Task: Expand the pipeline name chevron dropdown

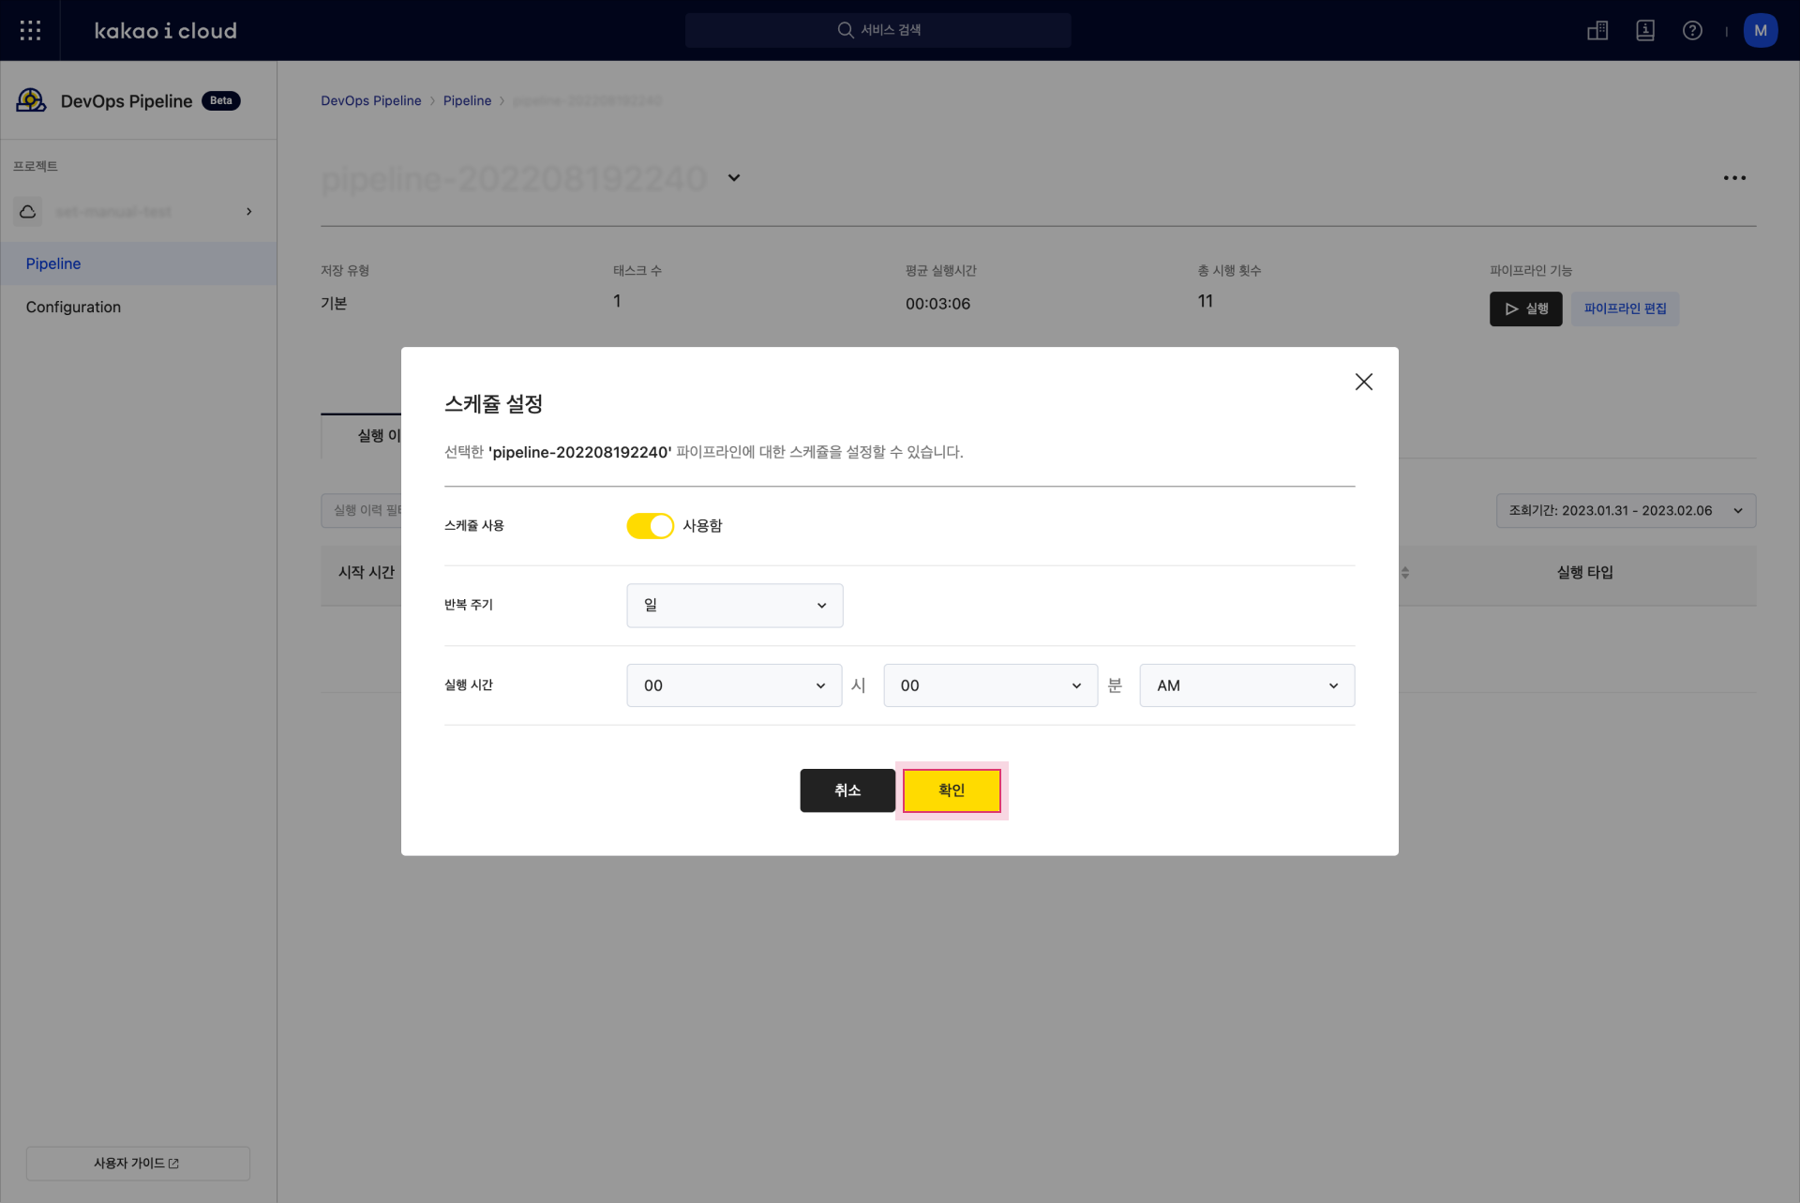Action: (x=734, y=177)
